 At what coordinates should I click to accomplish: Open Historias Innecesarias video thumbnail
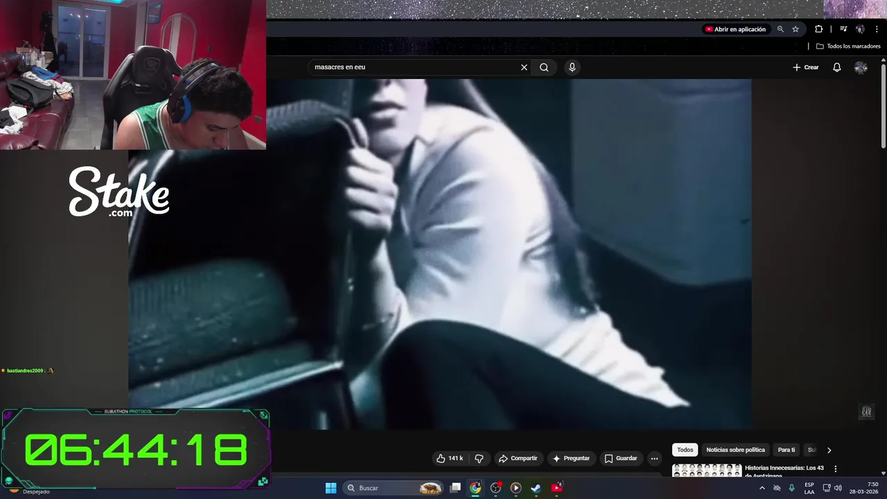click(707, 471)
